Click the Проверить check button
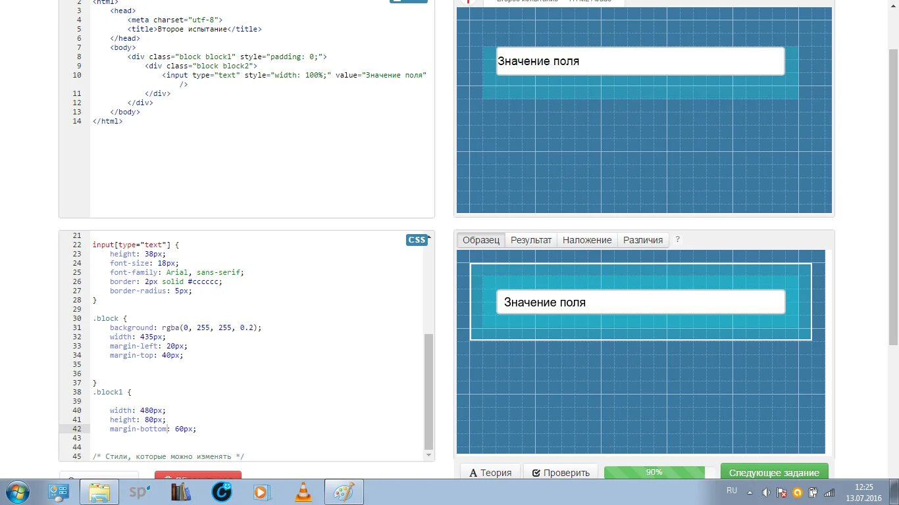899x505 pixels. [x=561, y=473]
